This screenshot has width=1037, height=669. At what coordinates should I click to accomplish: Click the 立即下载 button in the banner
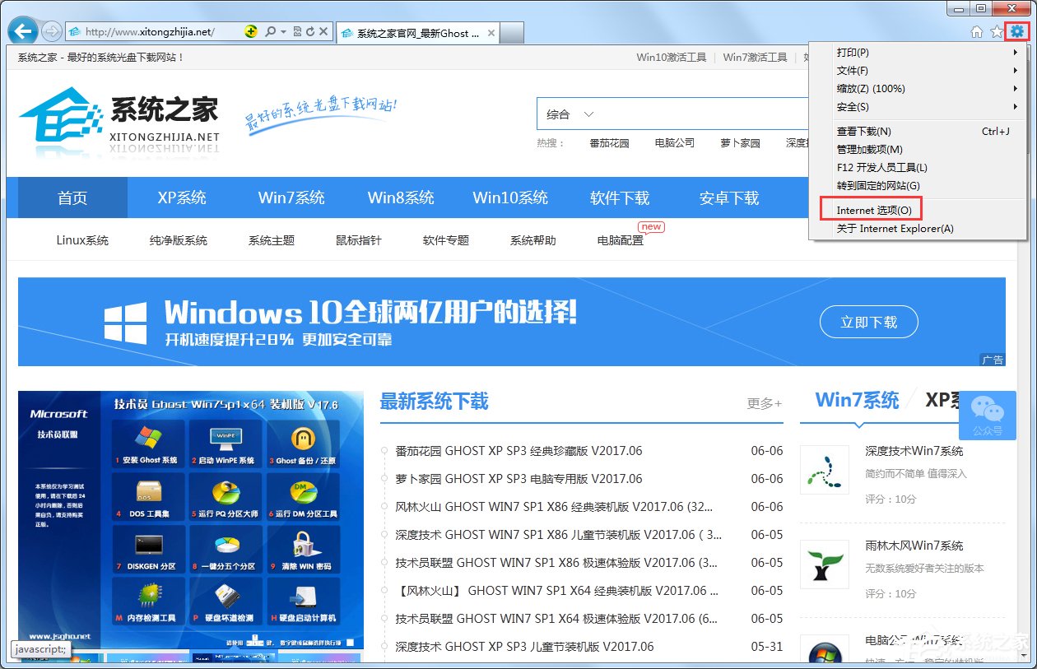(x=869, y=322)
